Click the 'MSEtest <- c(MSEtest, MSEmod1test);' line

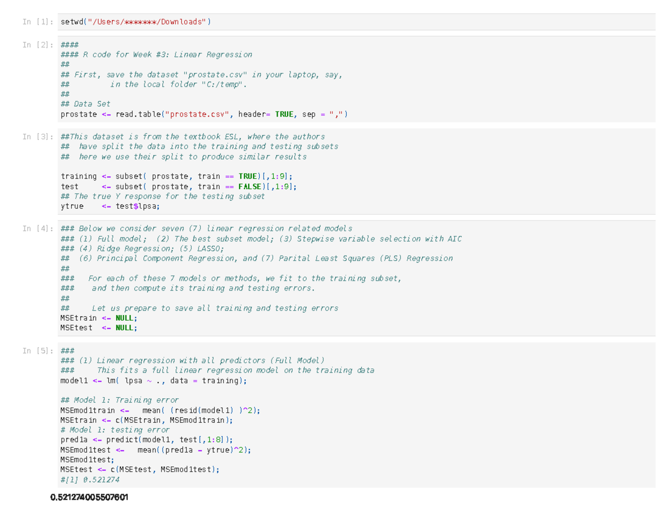140,470
